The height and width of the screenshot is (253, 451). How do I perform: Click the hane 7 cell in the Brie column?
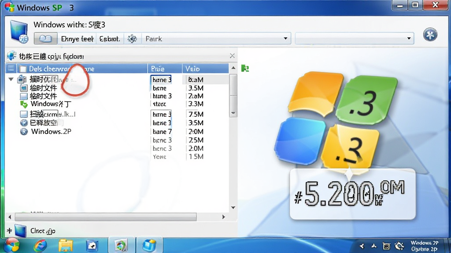[162, 132]
